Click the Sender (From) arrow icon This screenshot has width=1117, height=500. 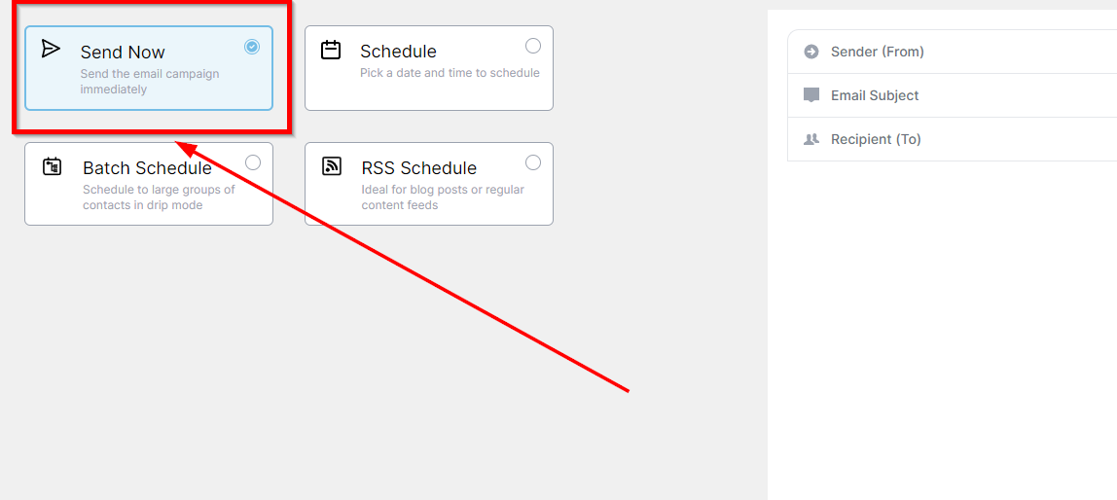click(811, 52)
